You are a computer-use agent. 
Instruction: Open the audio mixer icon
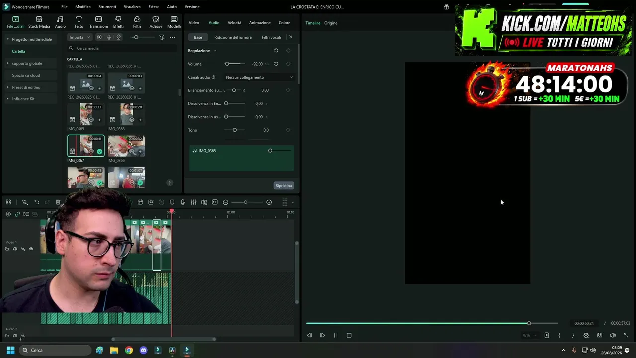pos(193,202)
